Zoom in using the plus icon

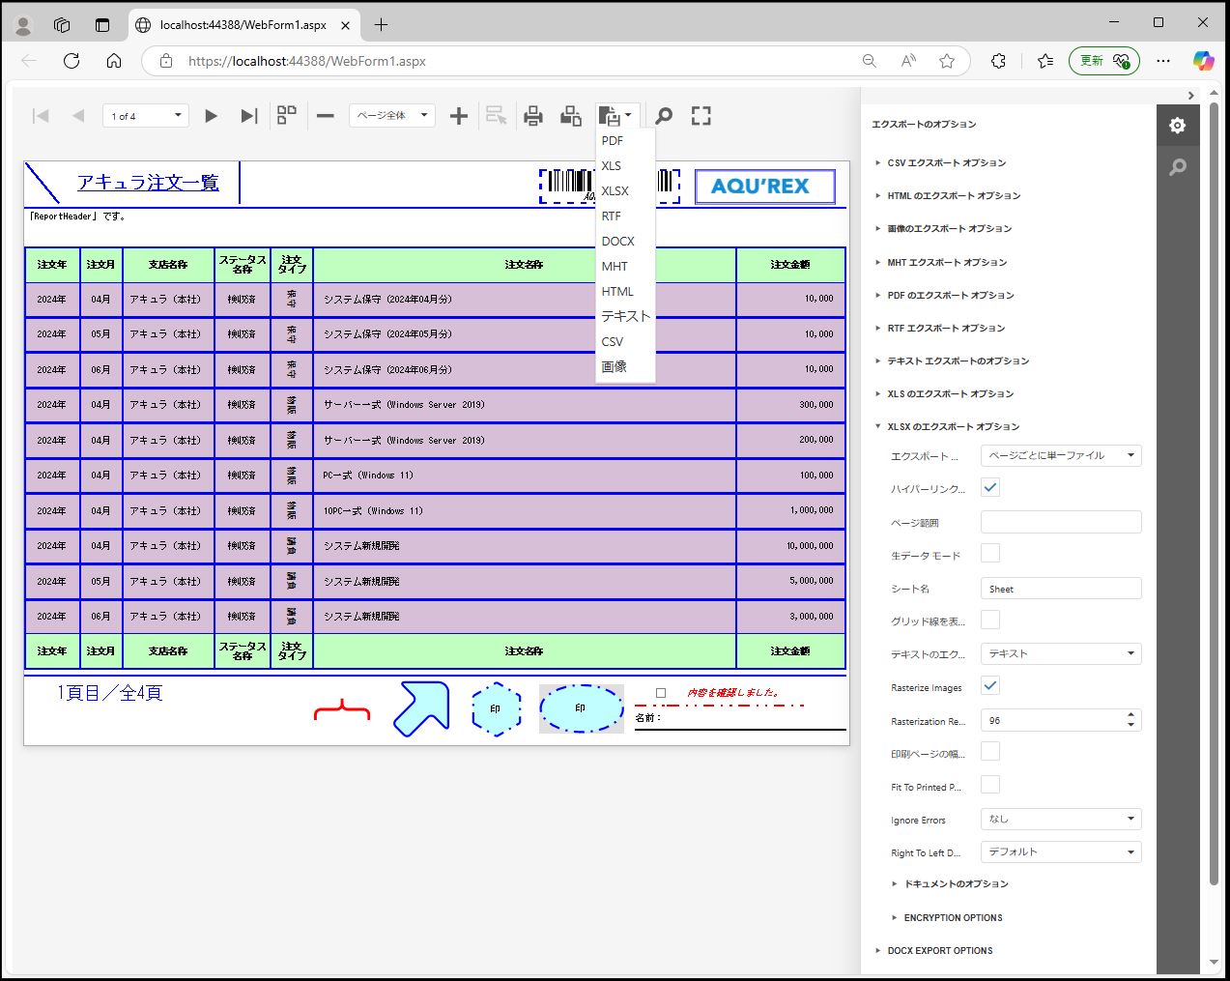[459, 116]
